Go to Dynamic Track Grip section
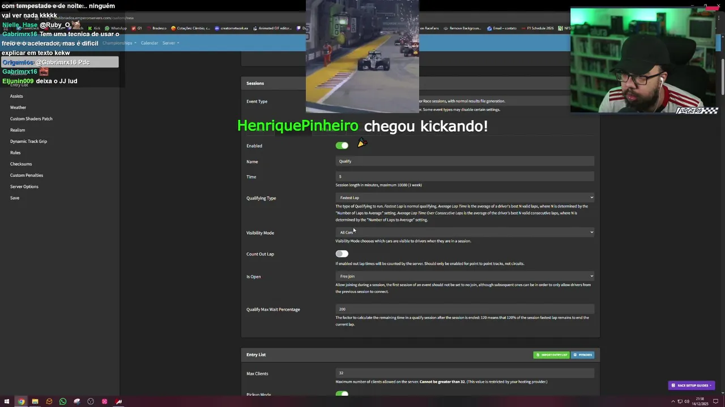 coord(28,141)
